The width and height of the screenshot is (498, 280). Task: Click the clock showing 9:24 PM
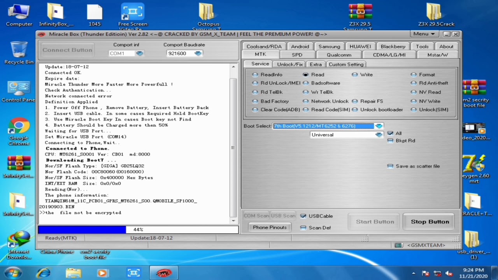click(473, 270)
